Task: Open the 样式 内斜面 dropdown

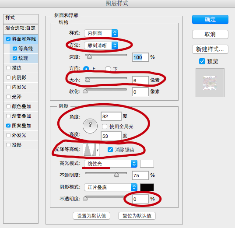Action: pyautogui.click(x=101, y=33)
